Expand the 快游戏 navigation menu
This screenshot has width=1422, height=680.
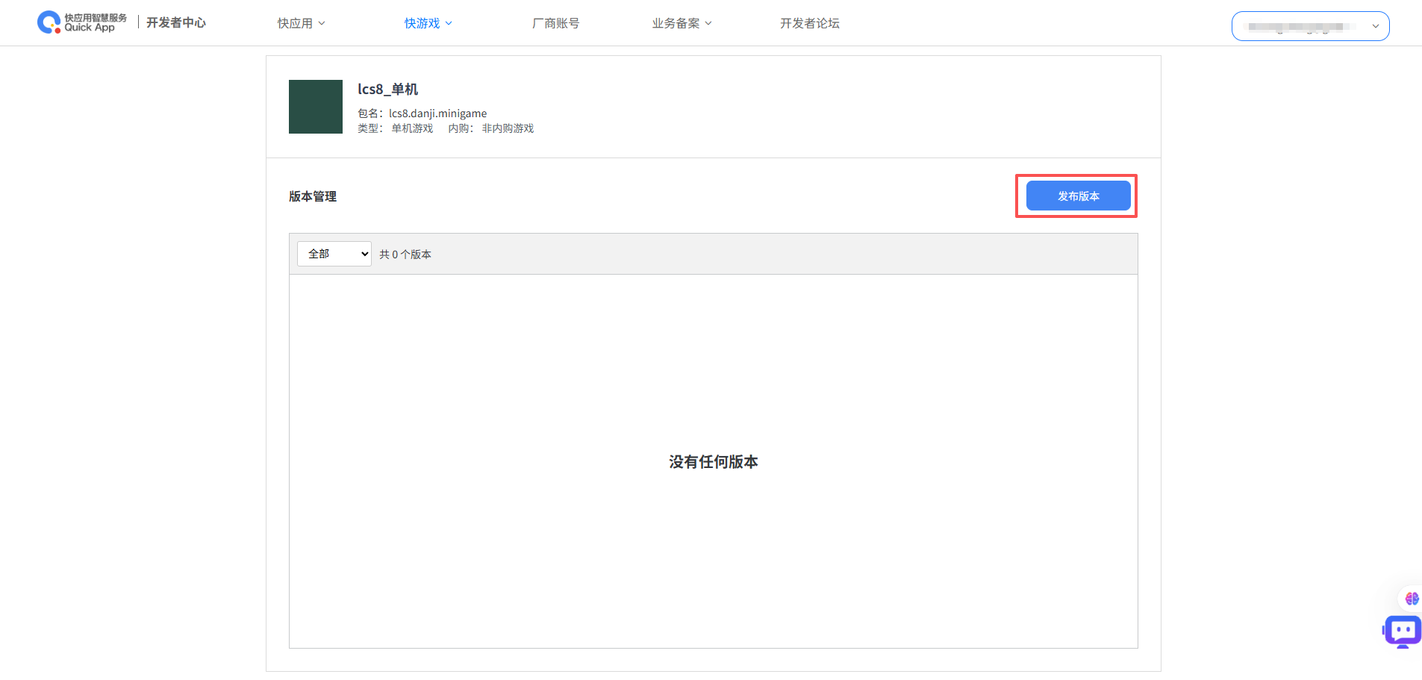pyautogui.click(x=422, y=24)
